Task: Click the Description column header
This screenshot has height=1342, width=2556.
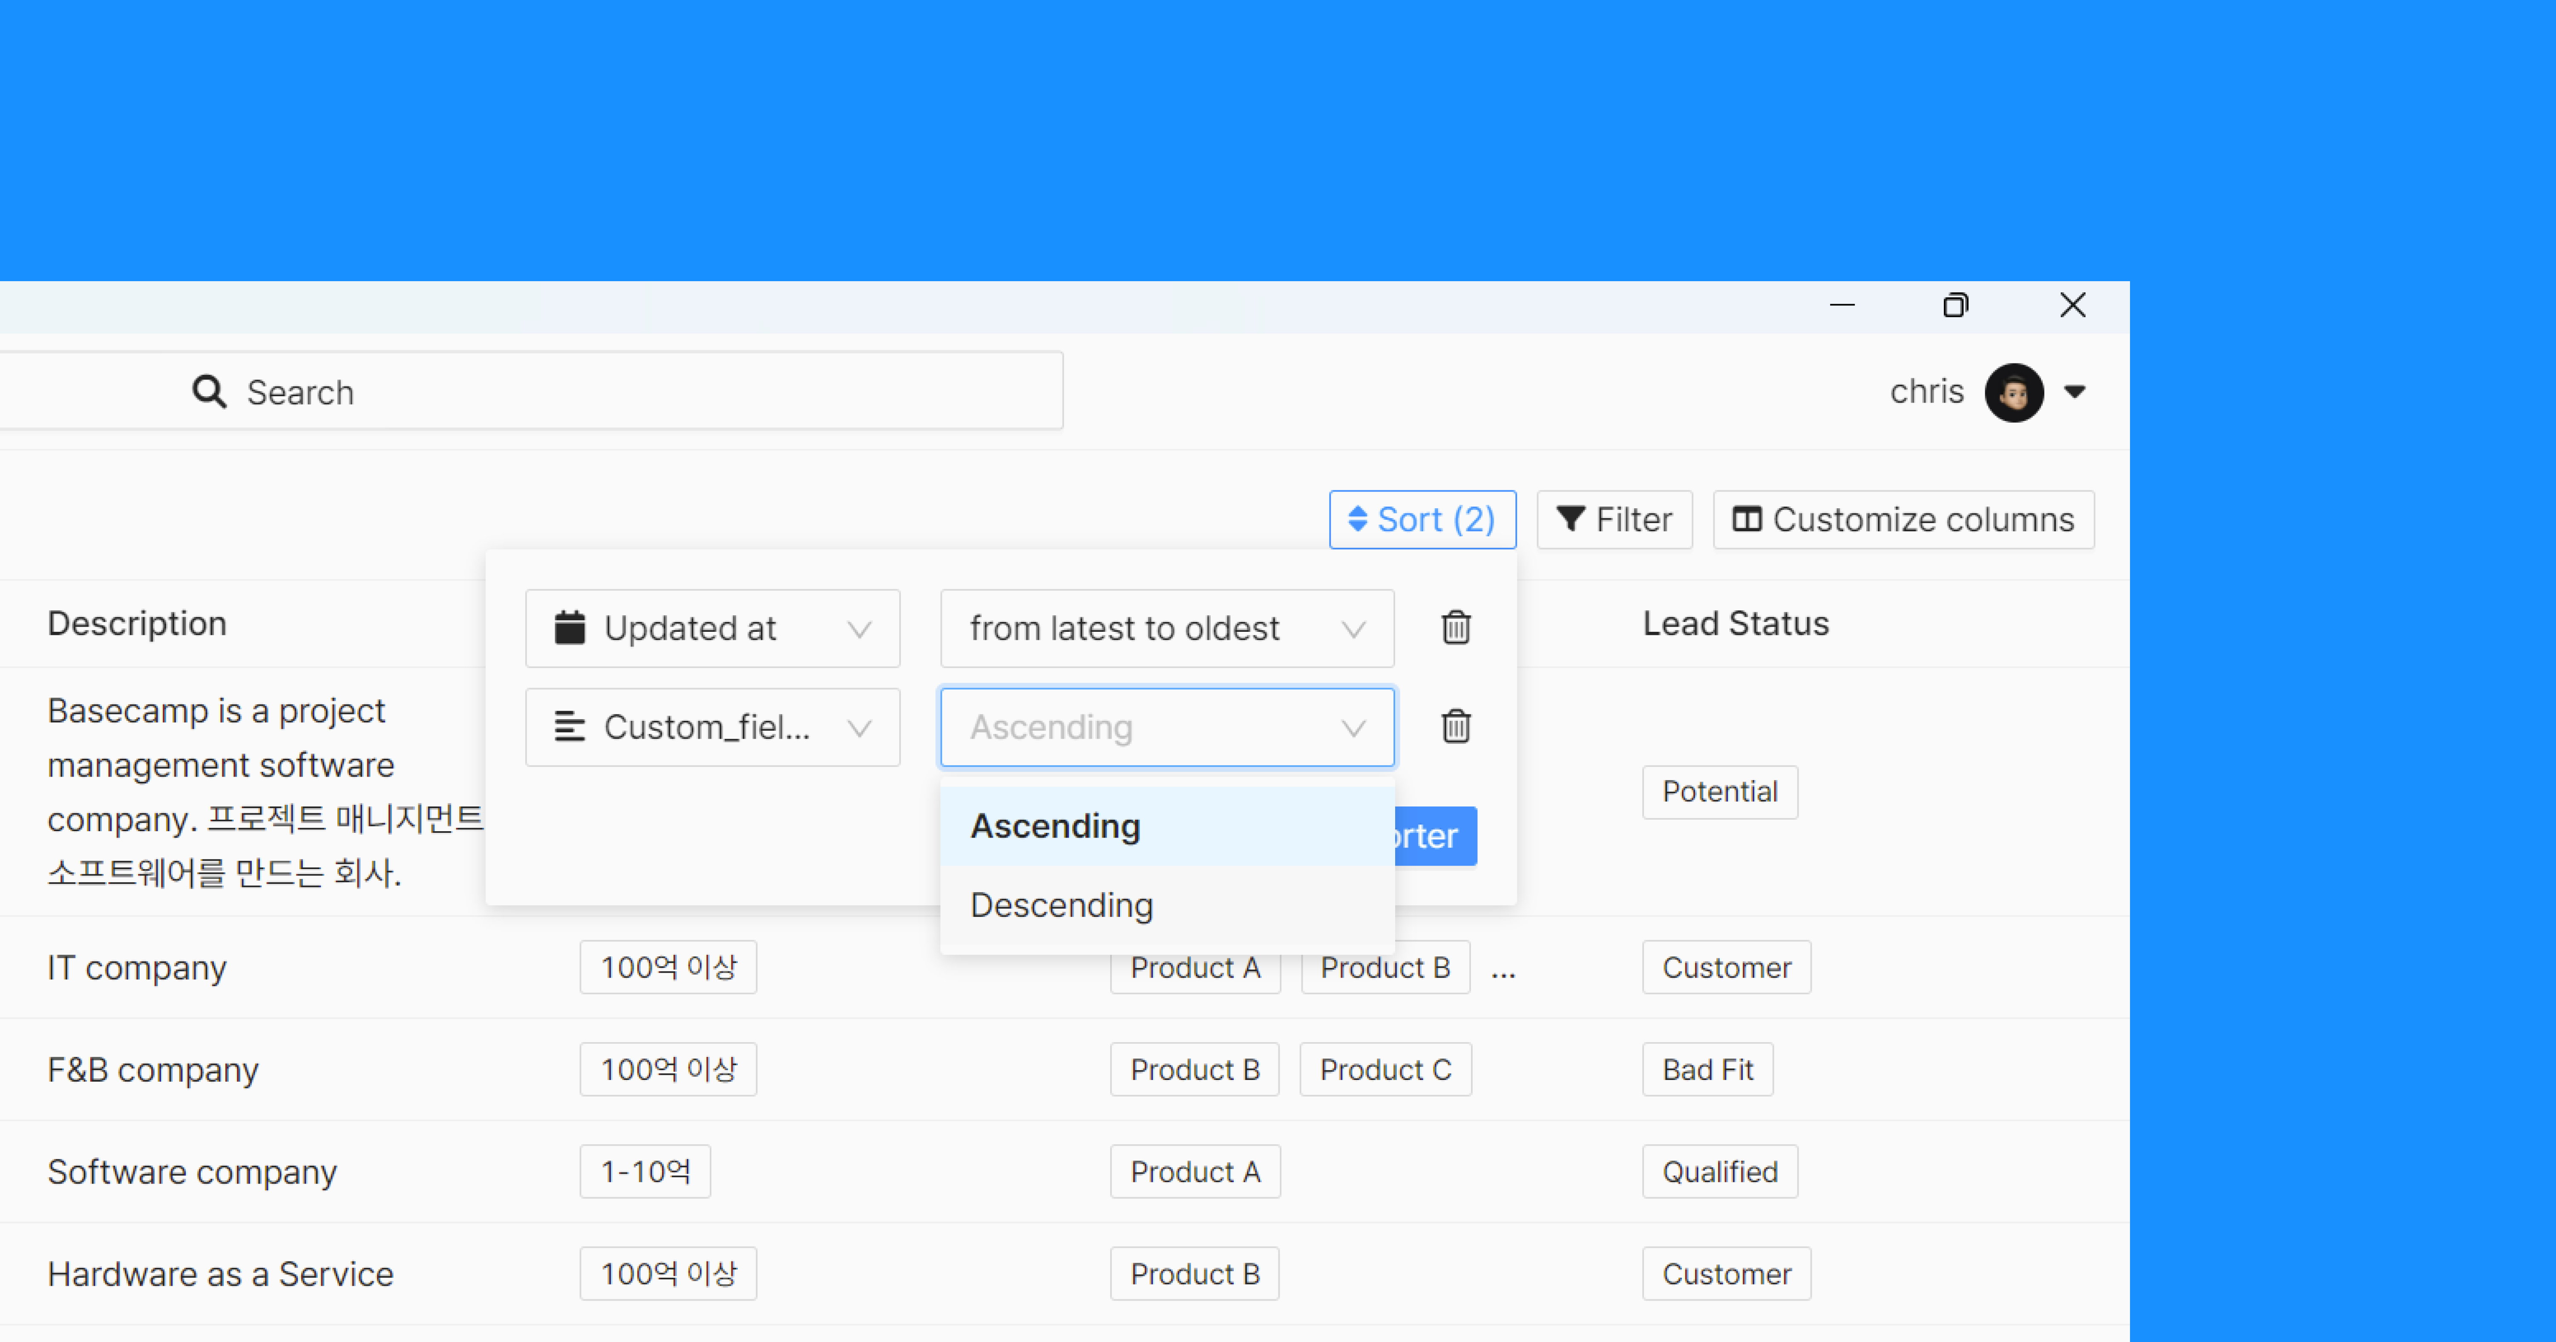Action: pos(137,623)
